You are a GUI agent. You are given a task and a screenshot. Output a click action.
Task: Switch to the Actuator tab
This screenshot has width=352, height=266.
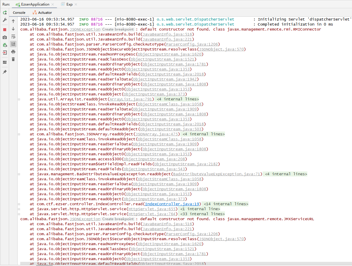pyautogui.click(x=42, y=13)
